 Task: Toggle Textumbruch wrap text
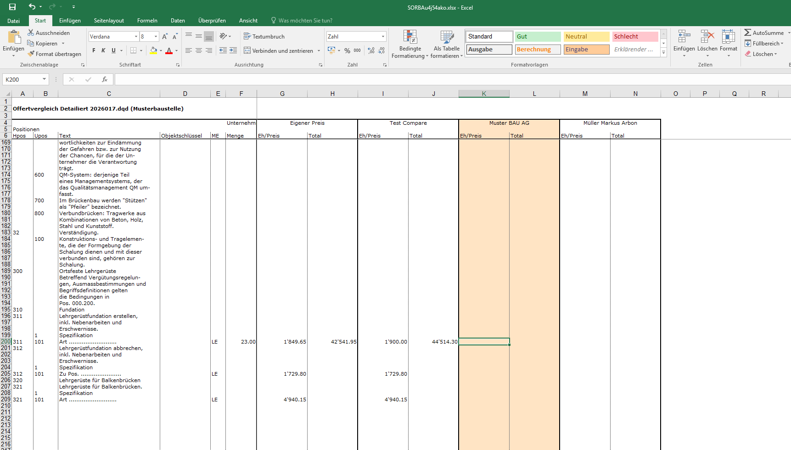point(264,36)
